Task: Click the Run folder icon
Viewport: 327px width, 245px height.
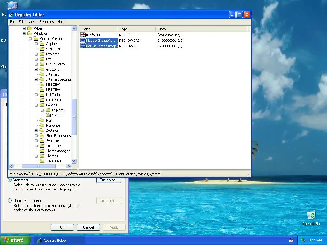Action: [42, 120]
